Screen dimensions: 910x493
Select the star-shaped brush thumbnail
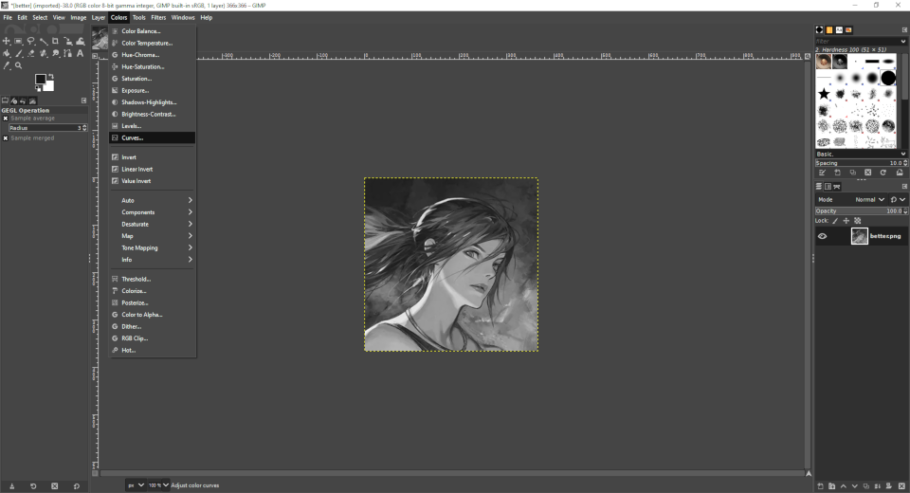click(x=824, y=94)
